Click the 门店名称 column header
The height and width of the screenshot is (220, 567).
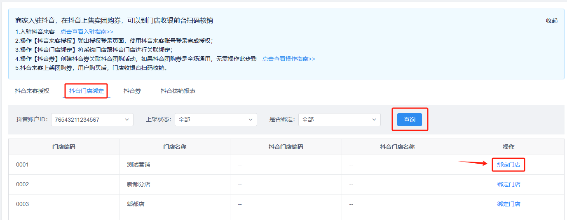[x=175, y=147]
